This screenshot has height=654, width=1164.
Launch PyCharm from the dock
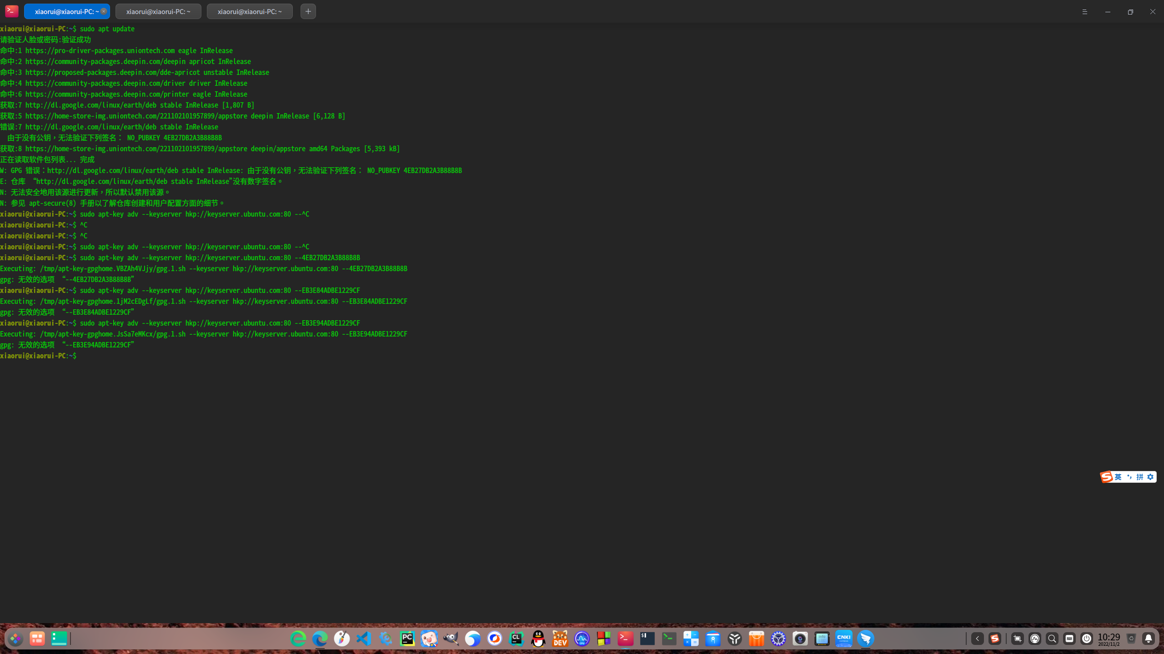(407, 639)
